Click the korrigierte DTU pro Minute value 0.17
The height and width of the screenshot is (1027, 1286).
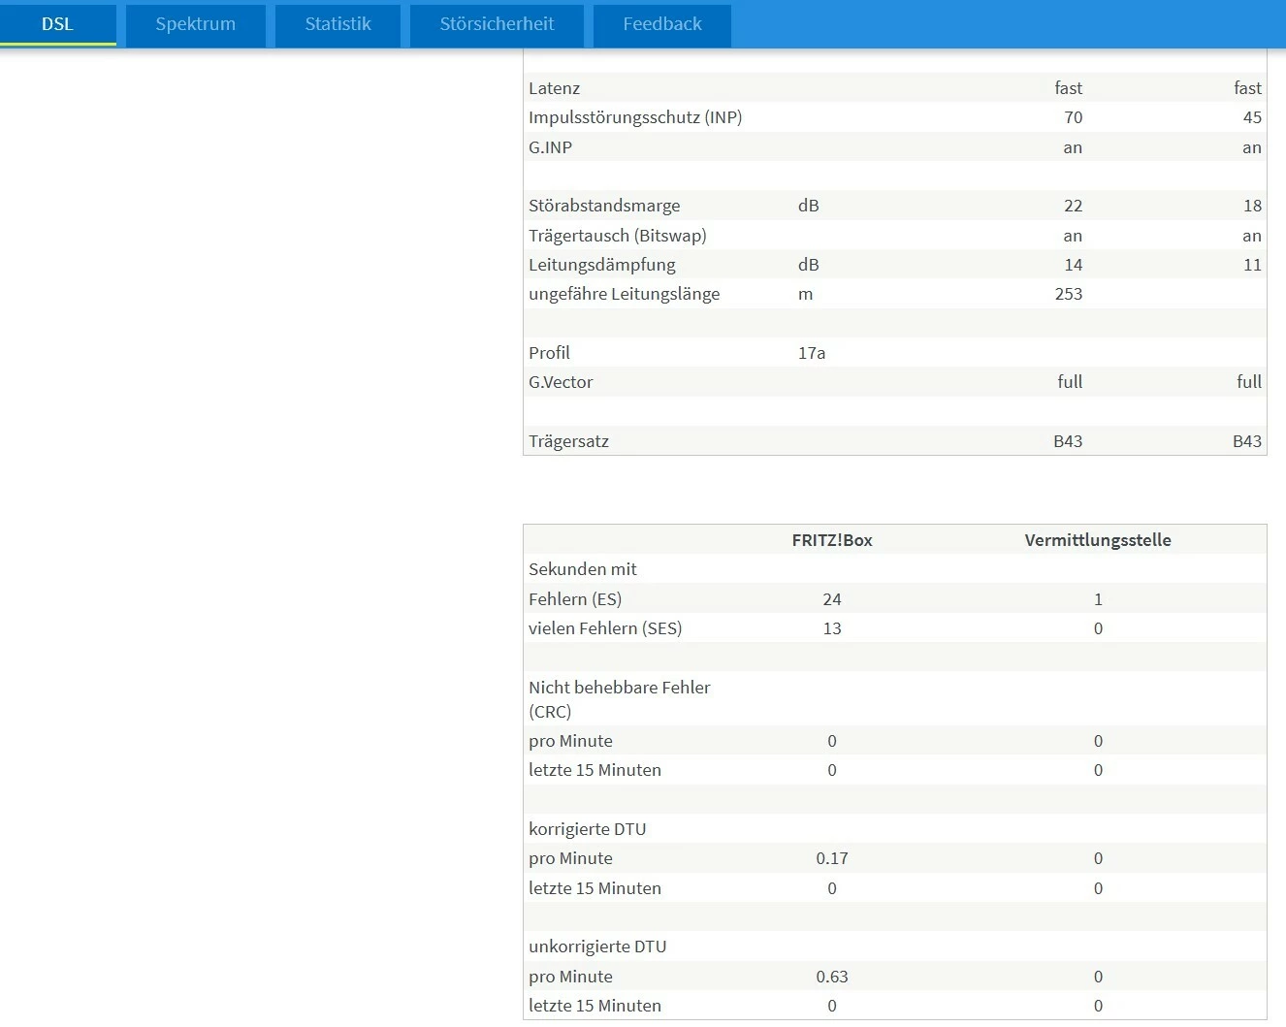pyautogui.click(x=832, y=858)
